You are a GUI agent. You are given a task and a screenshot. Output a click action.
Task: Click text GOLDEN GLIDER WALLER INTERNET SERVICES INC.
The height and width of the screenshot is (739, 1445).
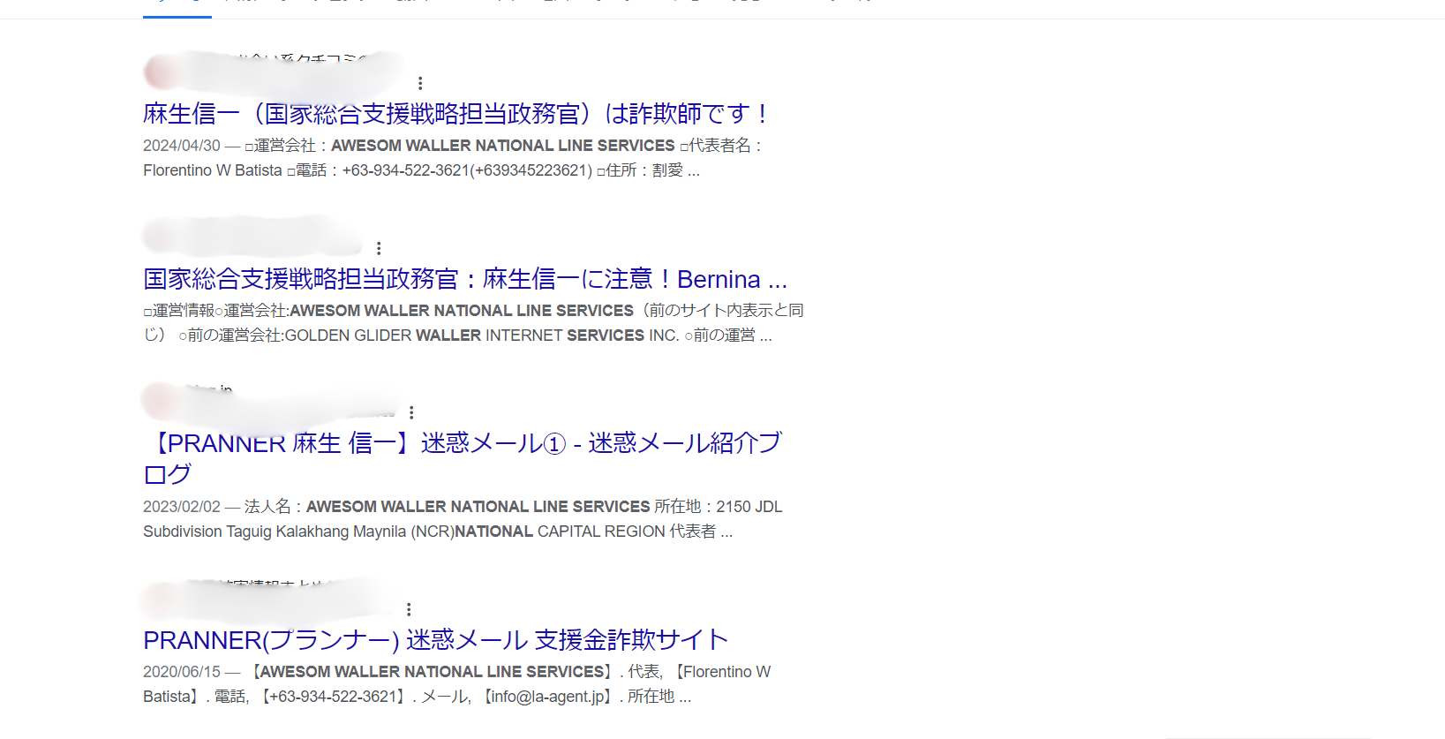482,336
